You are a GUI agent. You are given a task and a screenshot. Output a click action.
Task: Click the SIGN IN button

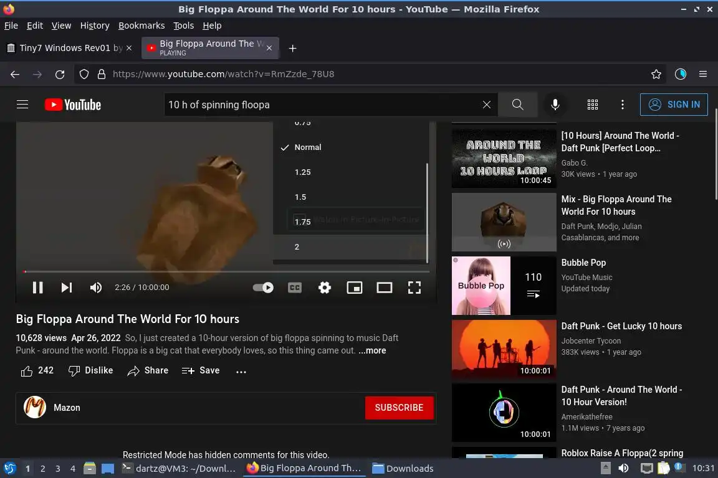pyautogui.click(x=674, y=105)
